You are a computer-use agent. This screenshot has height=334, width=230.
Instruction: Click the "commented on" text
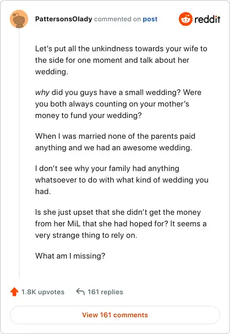point(117,19)
